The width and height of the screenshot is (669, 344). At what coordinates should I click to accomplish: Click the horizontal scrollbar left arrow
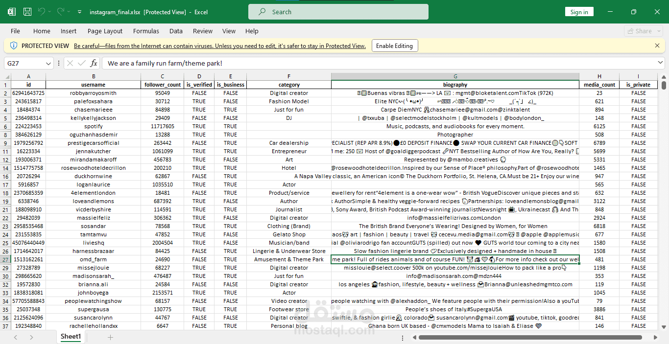pos(414,337)
